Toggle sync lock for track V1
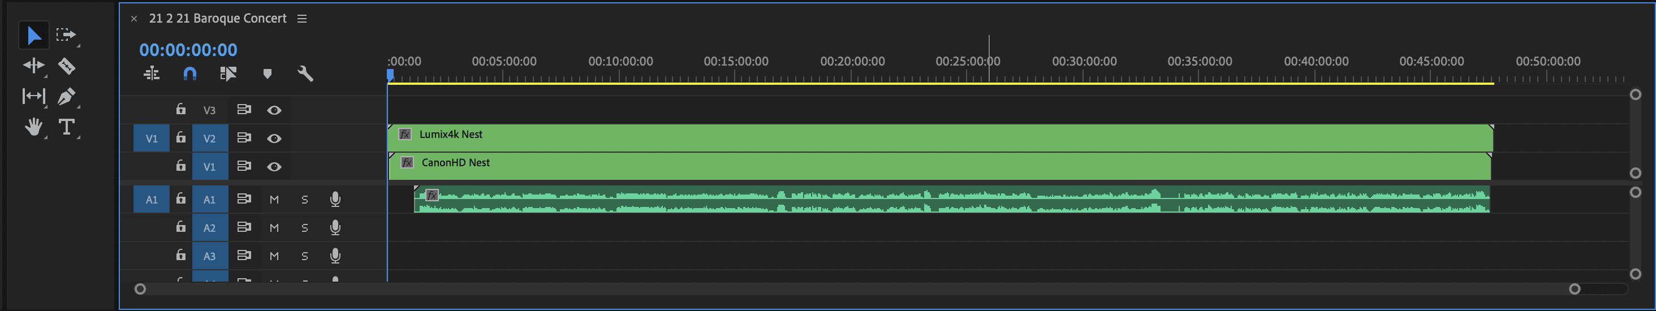 (x=244, y=166)
